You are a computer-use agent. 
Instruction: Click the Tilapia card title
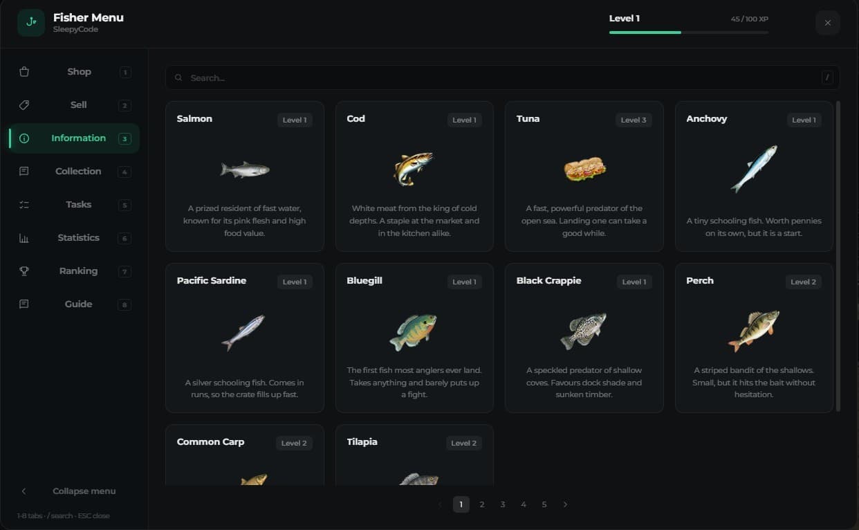[362, 442]
